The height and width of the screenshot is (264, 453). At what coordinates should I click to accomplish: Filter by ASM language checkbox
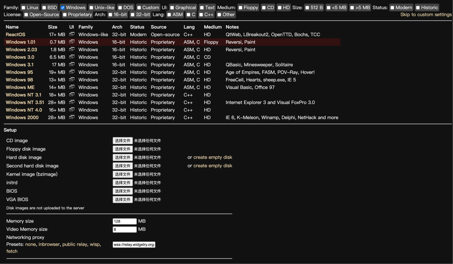click(x=169, y=15)
